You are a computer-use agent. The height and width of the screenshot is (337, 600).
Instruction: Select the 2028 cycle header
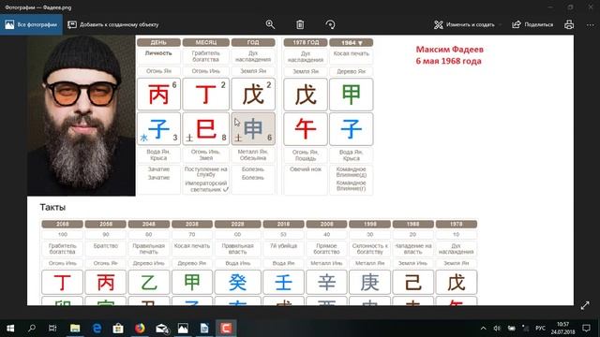point(237,224)
